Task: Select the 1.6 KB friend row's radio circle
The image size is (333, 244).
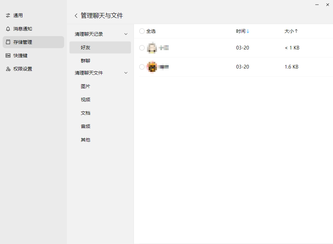Action: pyautogui.click(x=142, y=67)
